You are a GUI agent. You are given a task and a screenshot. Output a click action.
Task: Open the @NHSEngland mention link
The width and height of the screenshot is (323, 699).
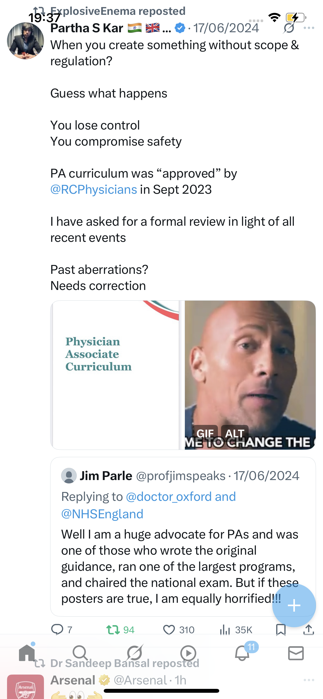[102, 514]
